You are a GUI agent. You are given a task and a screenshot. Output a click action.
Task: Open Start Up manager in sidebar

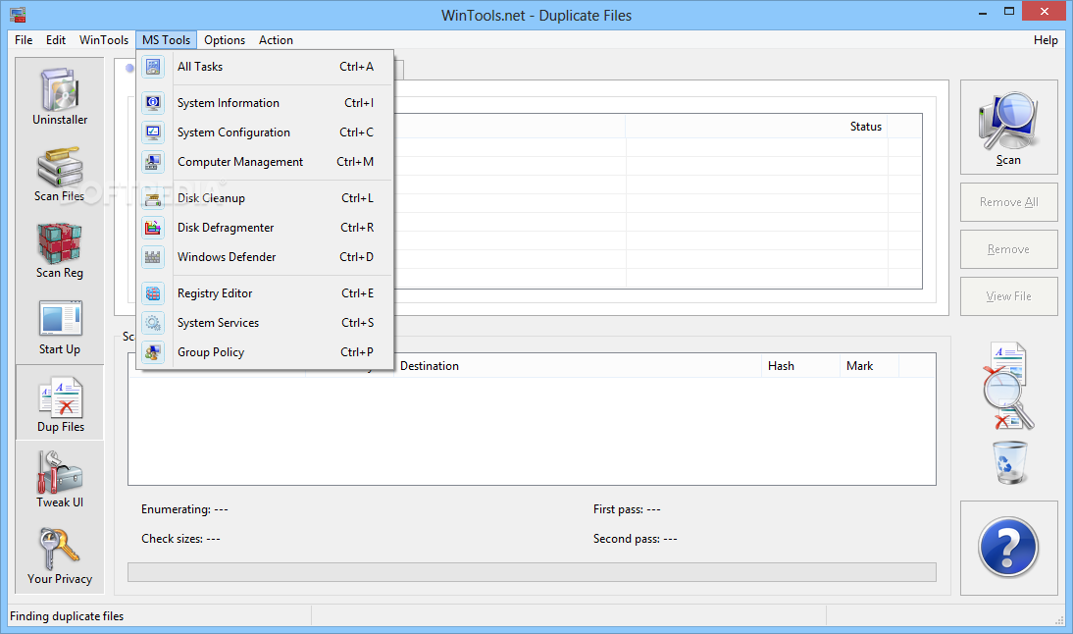[x=60, y=327]
